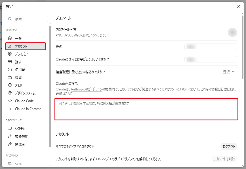246x169 pixels.
Task: Open the 拡張機能 section
Action: coord(26,136)
